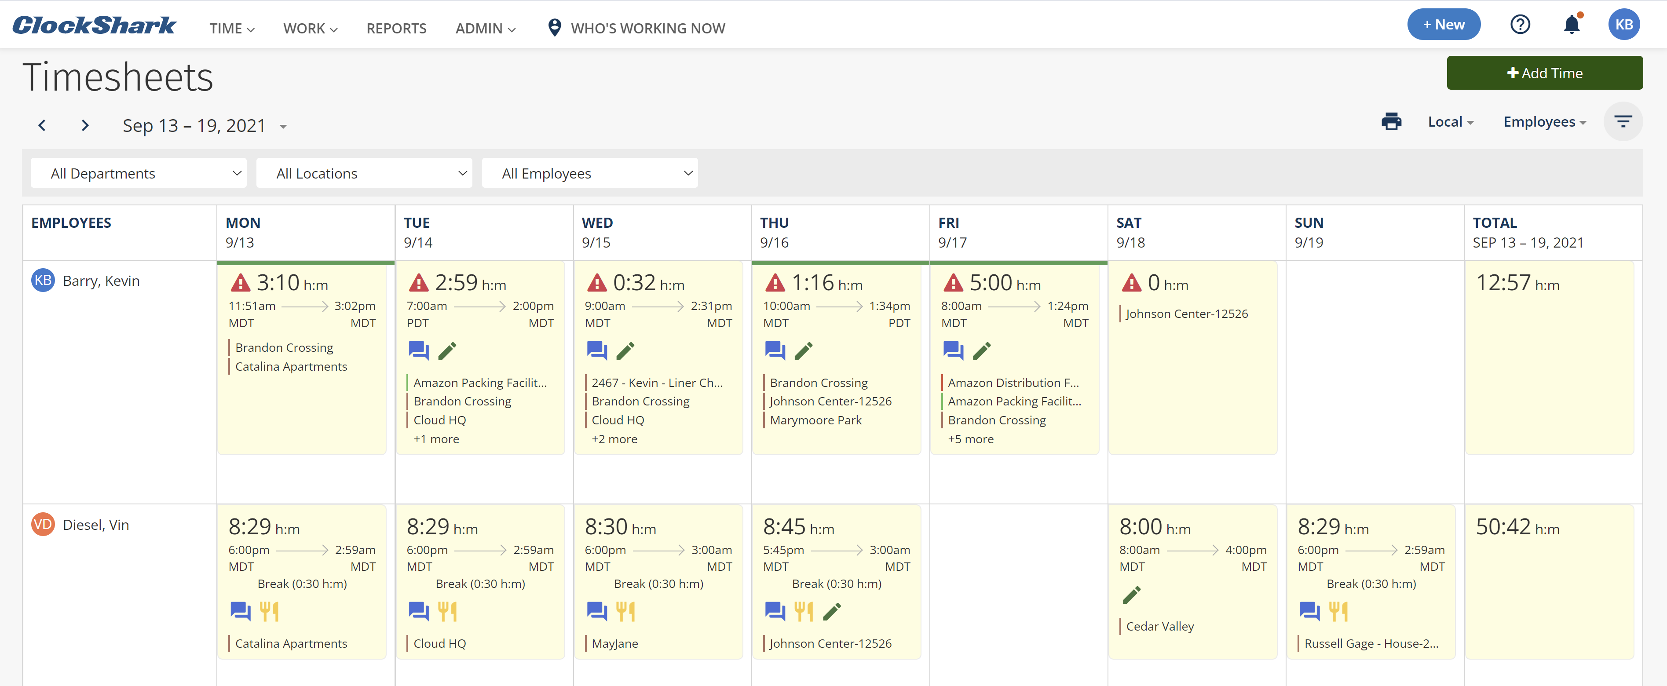Click the KB profile avatar
Screen dimensions: 1667x686
1624,24
